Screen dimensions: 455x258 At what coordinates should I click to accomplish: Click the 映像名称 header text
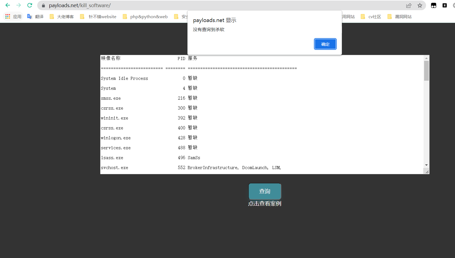click(111, 58)
